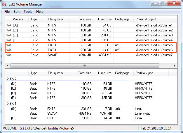Open the Help menu
Viewport: 183px width, 133px height.
pos(40,12)
